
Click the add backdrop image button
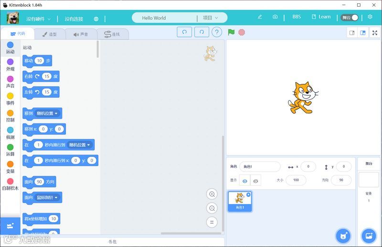point(369,236)
